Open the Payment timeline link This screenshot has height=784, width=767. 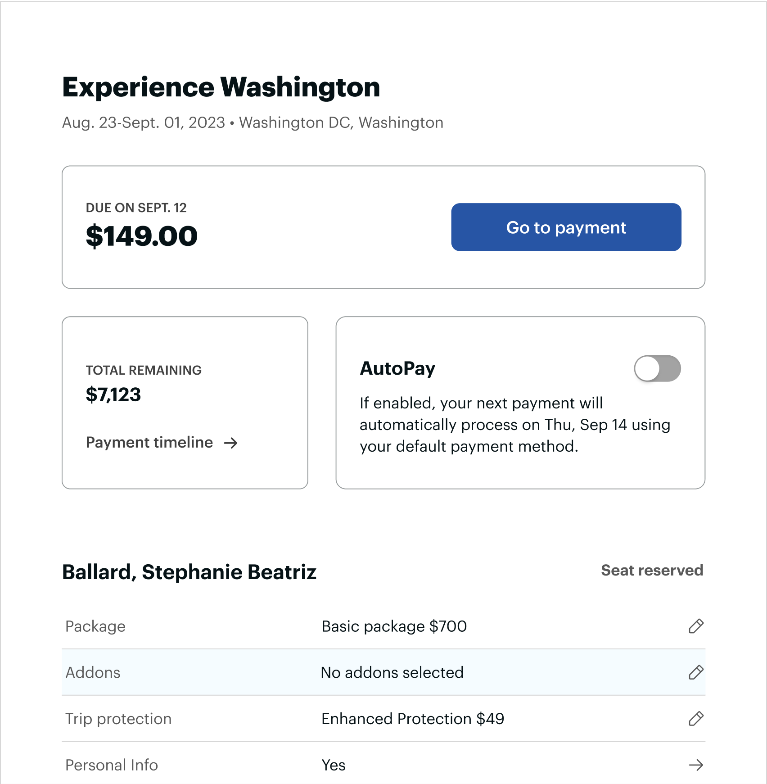click(149, 442)
